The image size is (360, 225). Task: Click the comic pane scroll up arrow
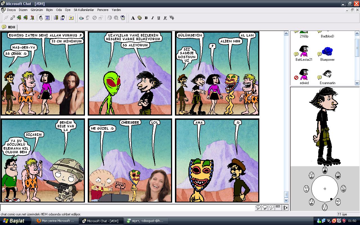(x=286, y=33)
